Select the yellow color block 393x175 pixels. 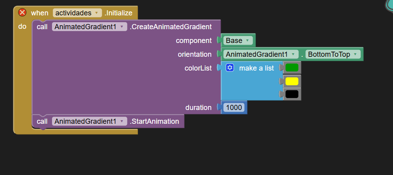tap(292, 81)
